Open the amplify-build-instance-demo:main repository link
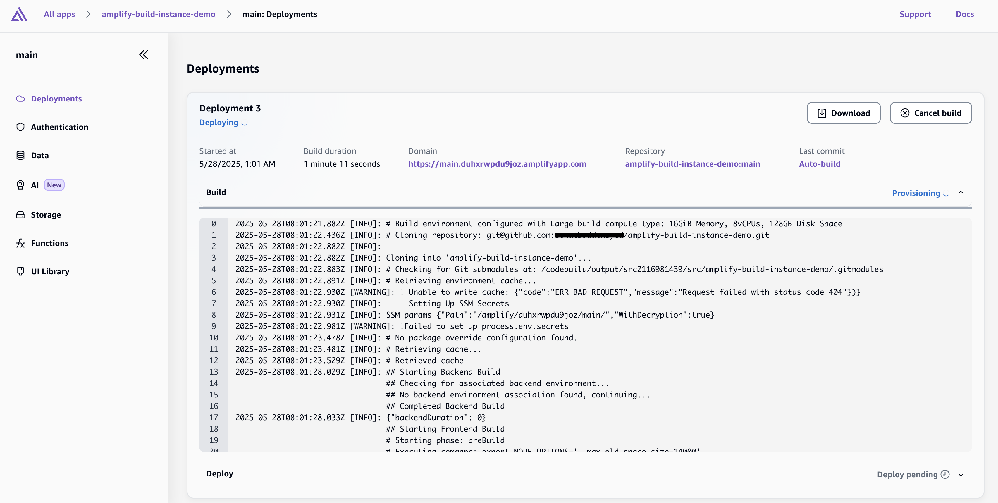This screenshot has height=503, width=998. [x=693, y=164]
